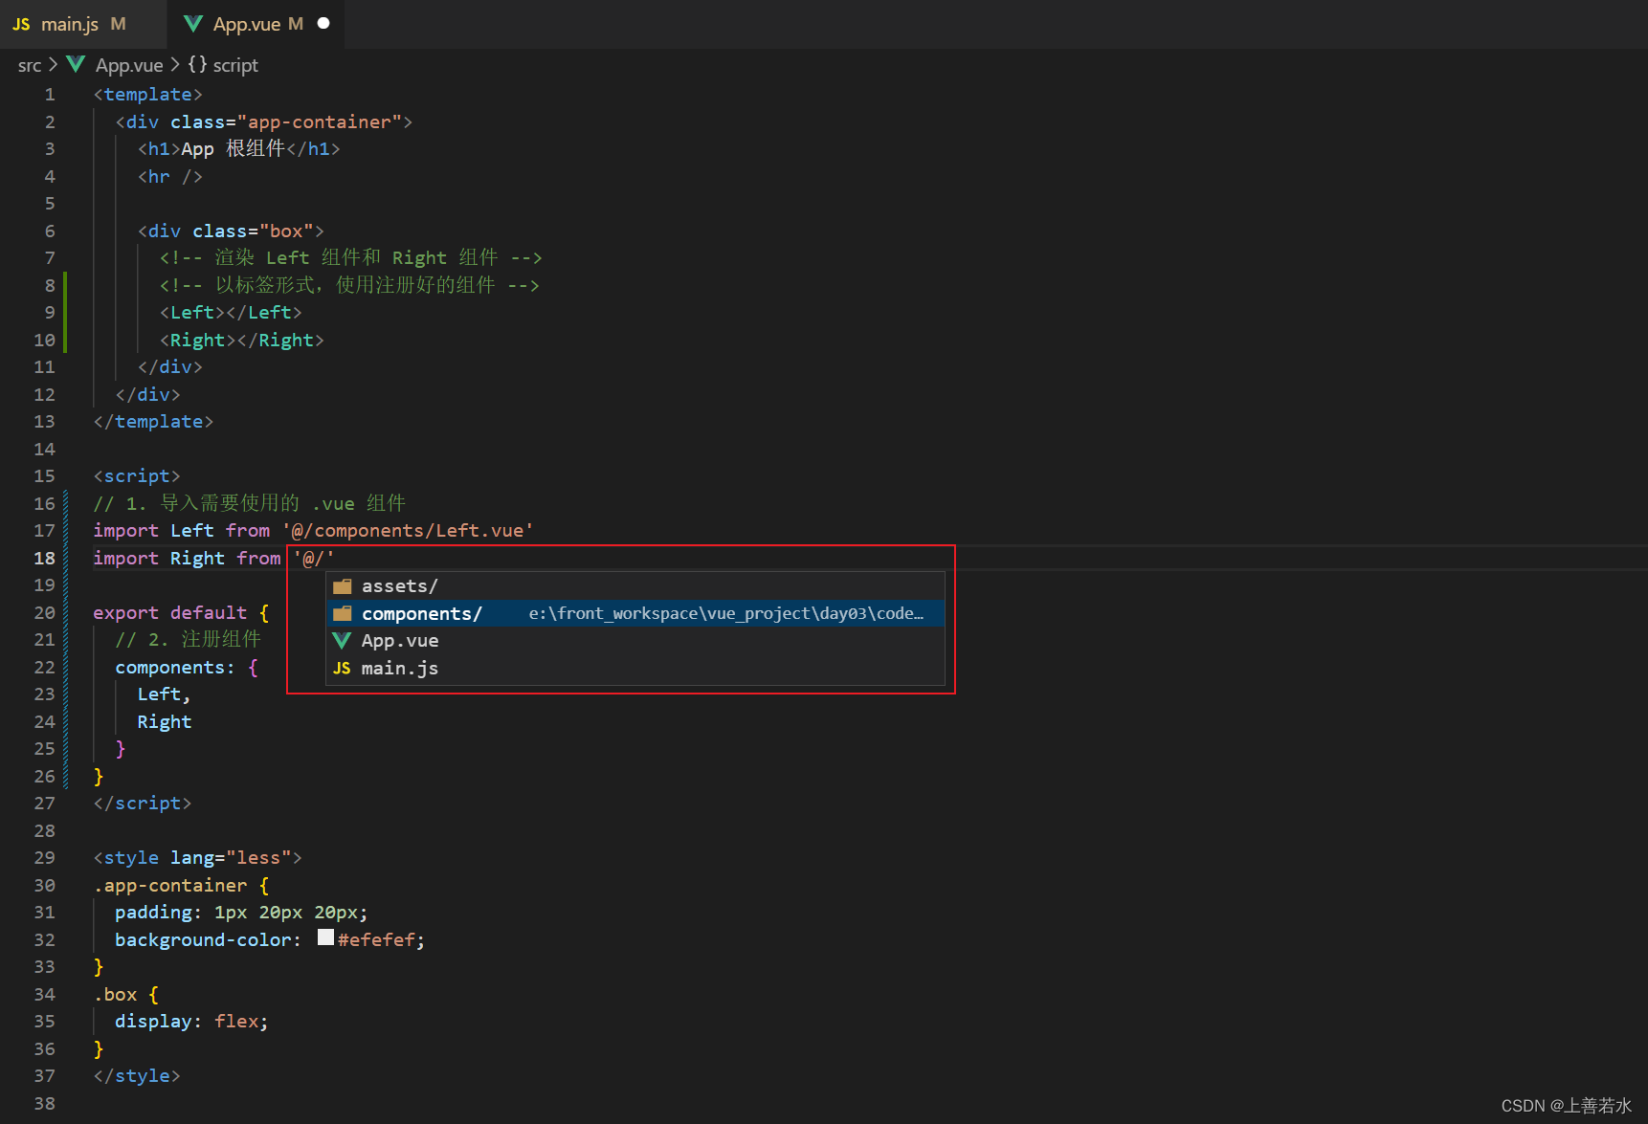This screenshot has width=1648, height=1124.
Task: Place cursor in '@/' import string
Action: click(314, 558)
